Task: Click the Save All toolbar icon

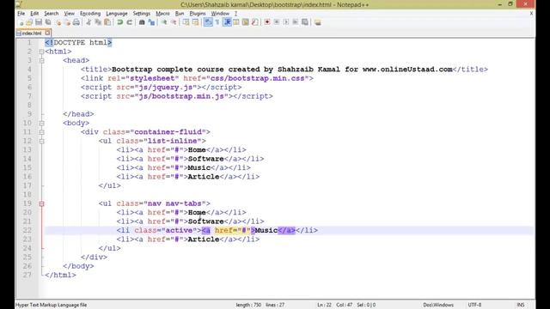Action: (x=48, y=22)
